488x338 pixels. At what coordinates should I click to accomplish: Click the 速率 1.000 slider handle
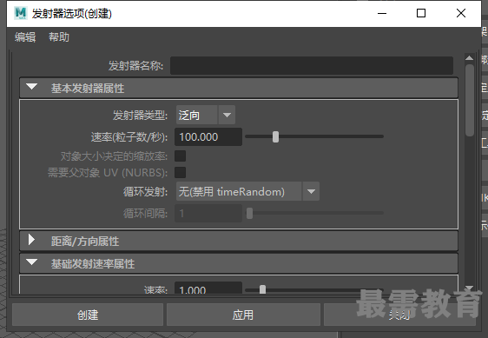[263, 289]
